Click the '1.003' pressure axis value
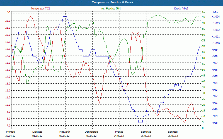The width and height of the screenshot is (223, 139). (216, 23)
